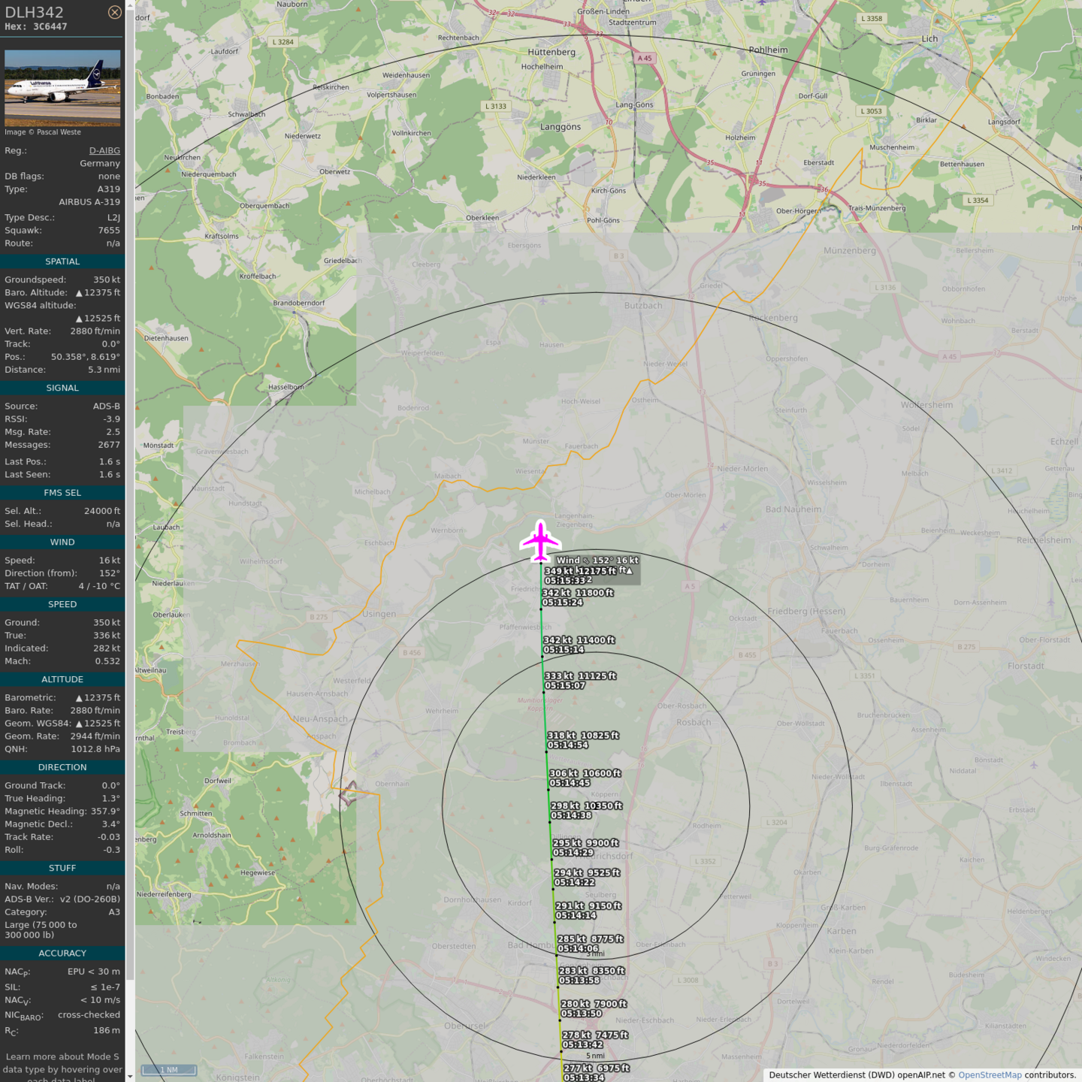Open the OpenStreetMap attribution link

[x=990, y=1075]
